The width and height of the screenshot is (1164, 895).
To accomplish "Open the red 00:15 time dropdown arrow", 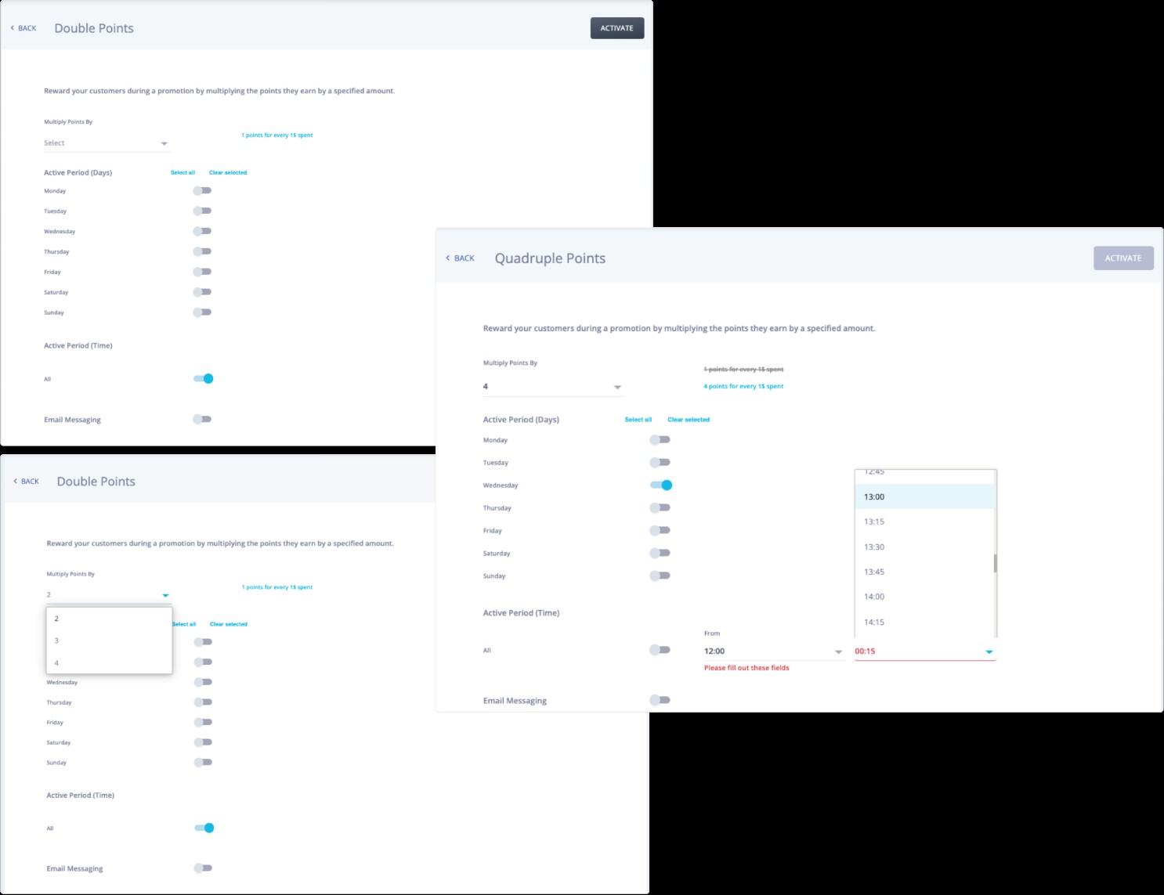I will (x=989, y=651).
